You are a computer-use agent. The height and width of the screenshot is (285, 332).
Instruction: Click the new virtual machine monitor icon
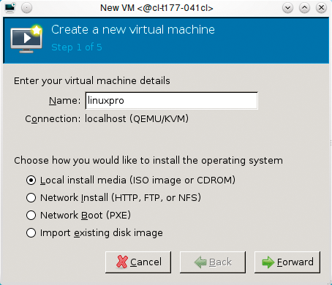[26, 39]
